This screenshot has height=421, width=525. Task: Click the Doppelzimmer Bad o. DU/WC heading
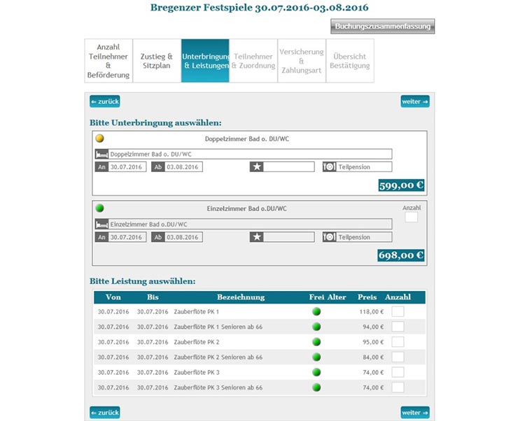(x=247, y=138)
